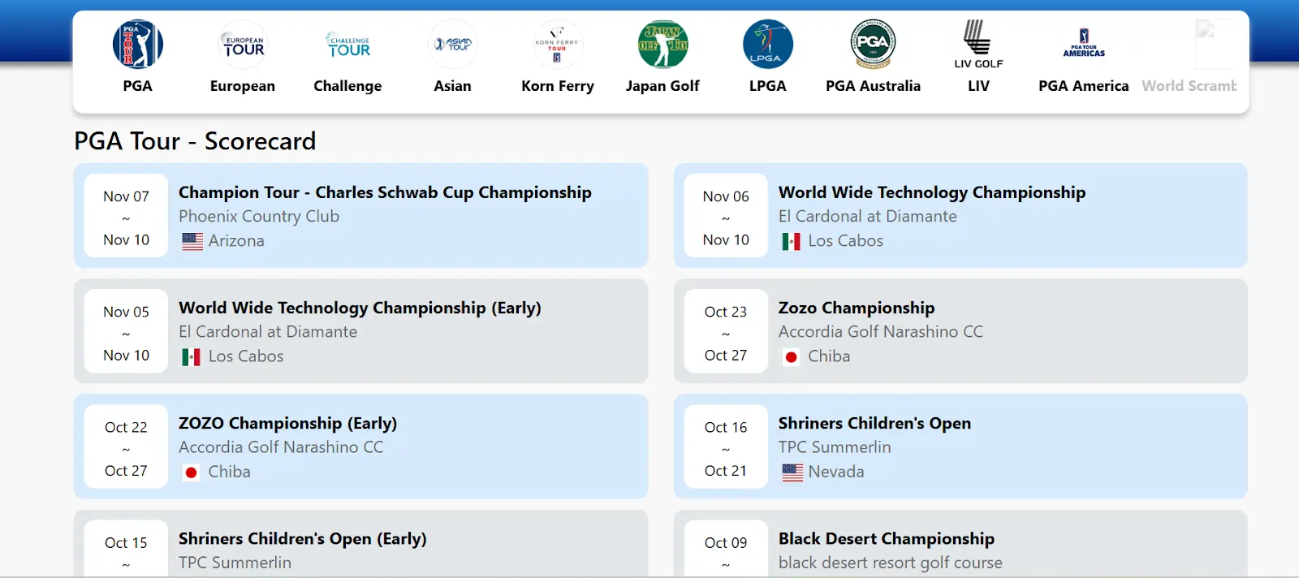
Task: Open the Japan Golf Tour logo
Action: coord(662,45)
